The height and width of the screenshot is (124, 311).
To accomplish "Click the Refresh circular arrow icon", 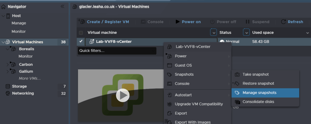I will click(283, 22).
